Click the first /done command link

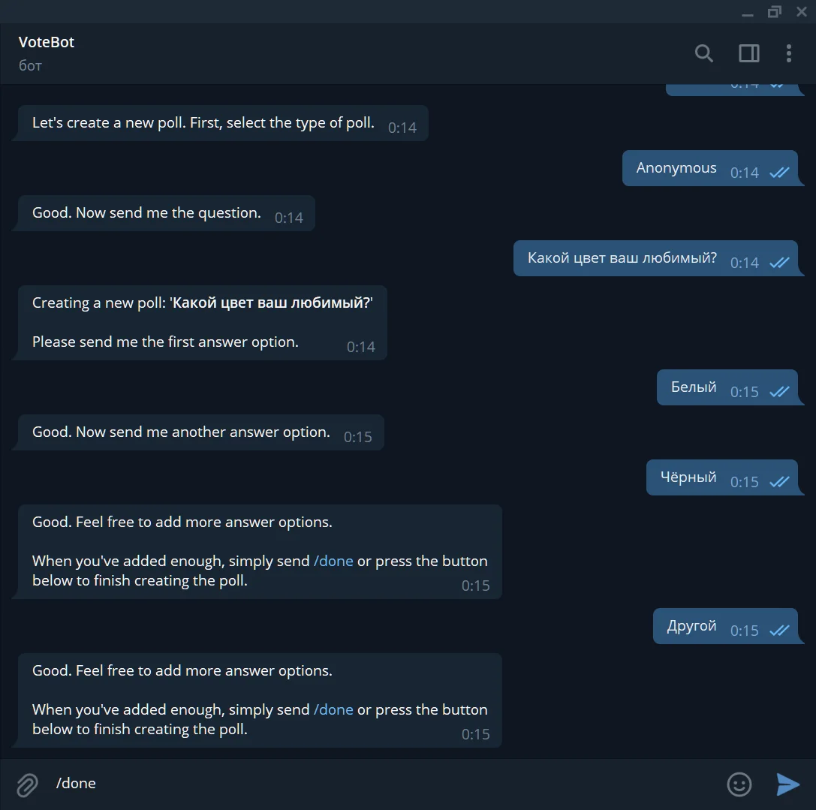point(333,561)
